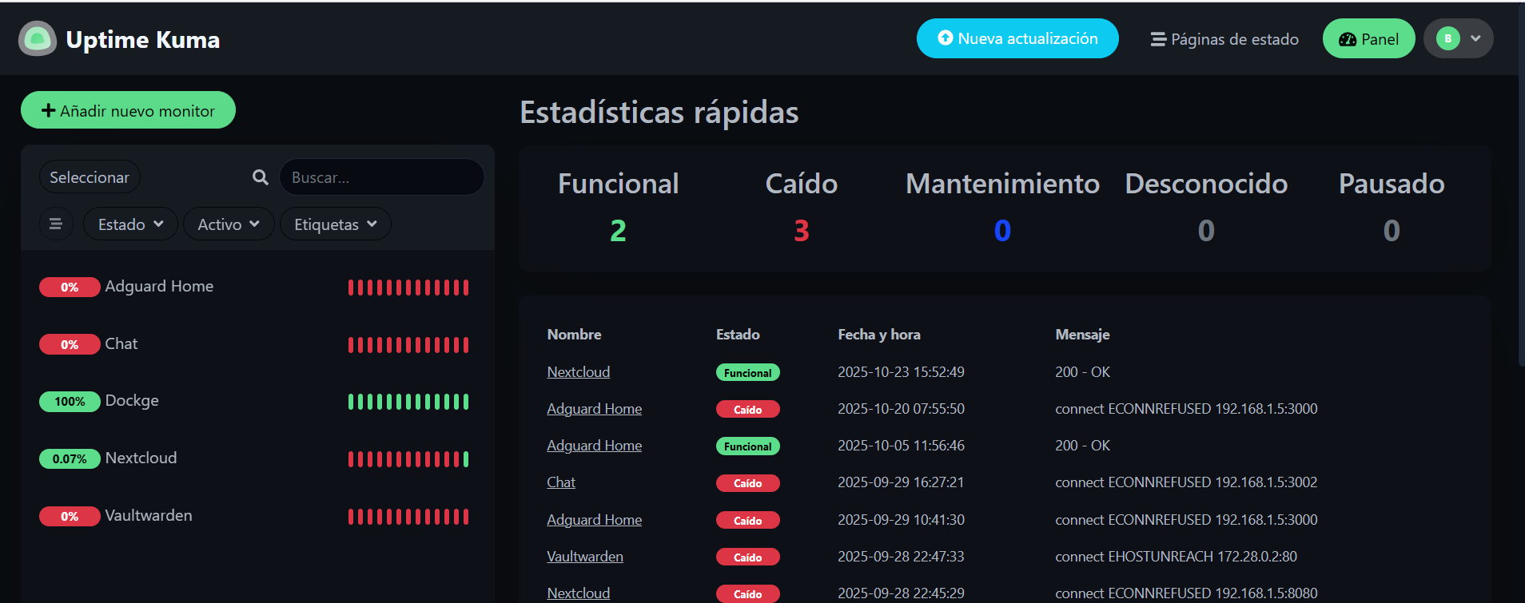Image resolution: width=1525 pixels, height=603 pixels.
Task: Expand the Etiquetas filter dropdown
Action: (335, 224)
